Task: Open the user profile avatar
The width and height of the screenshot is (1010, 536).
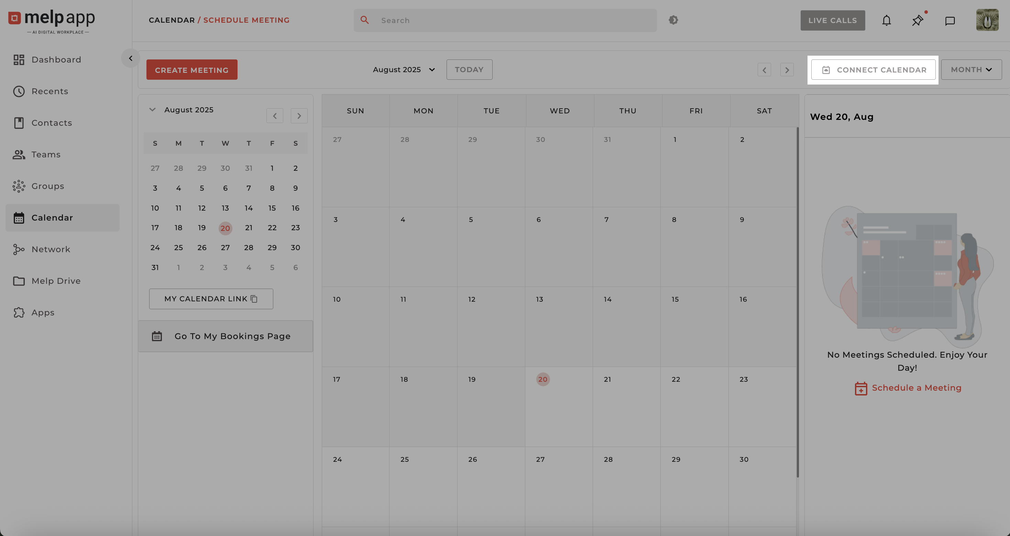Action: tap(987, 20)
